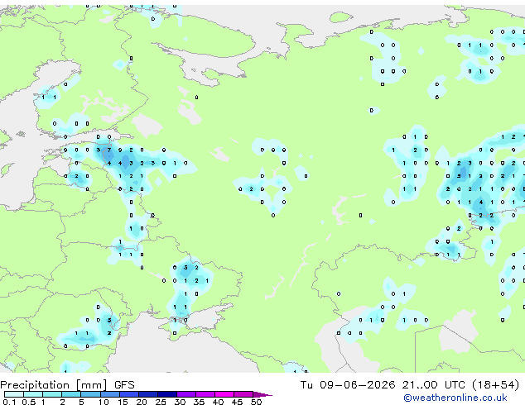Click the 'Precipitation [mm] GFS' title text
525x405 pixels.
tap(67, 385)
